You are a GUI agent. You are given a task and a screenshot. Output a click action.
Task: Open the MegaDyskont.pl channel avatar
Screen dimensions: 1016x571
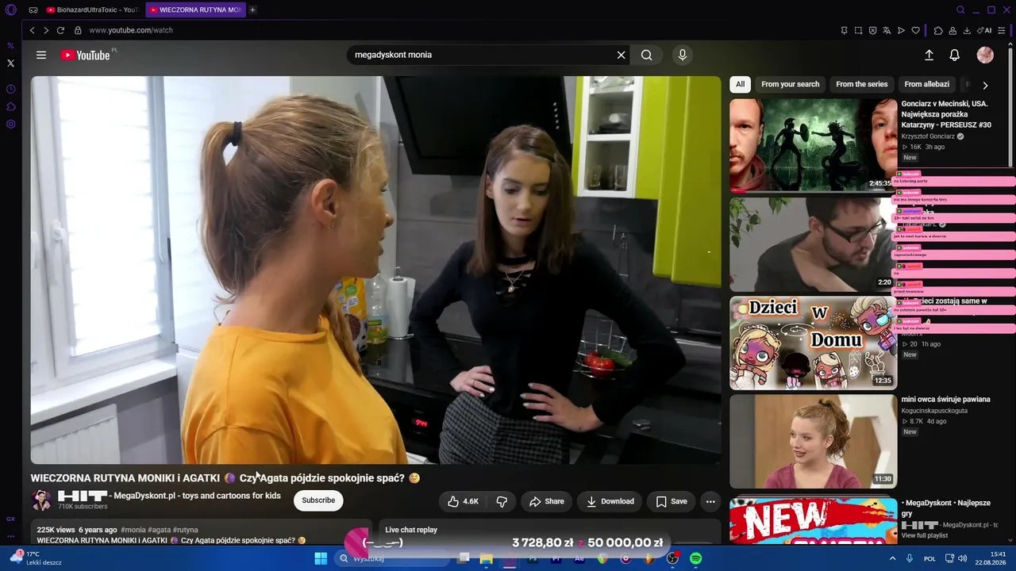pyautogui.click(x=41, y=500)
